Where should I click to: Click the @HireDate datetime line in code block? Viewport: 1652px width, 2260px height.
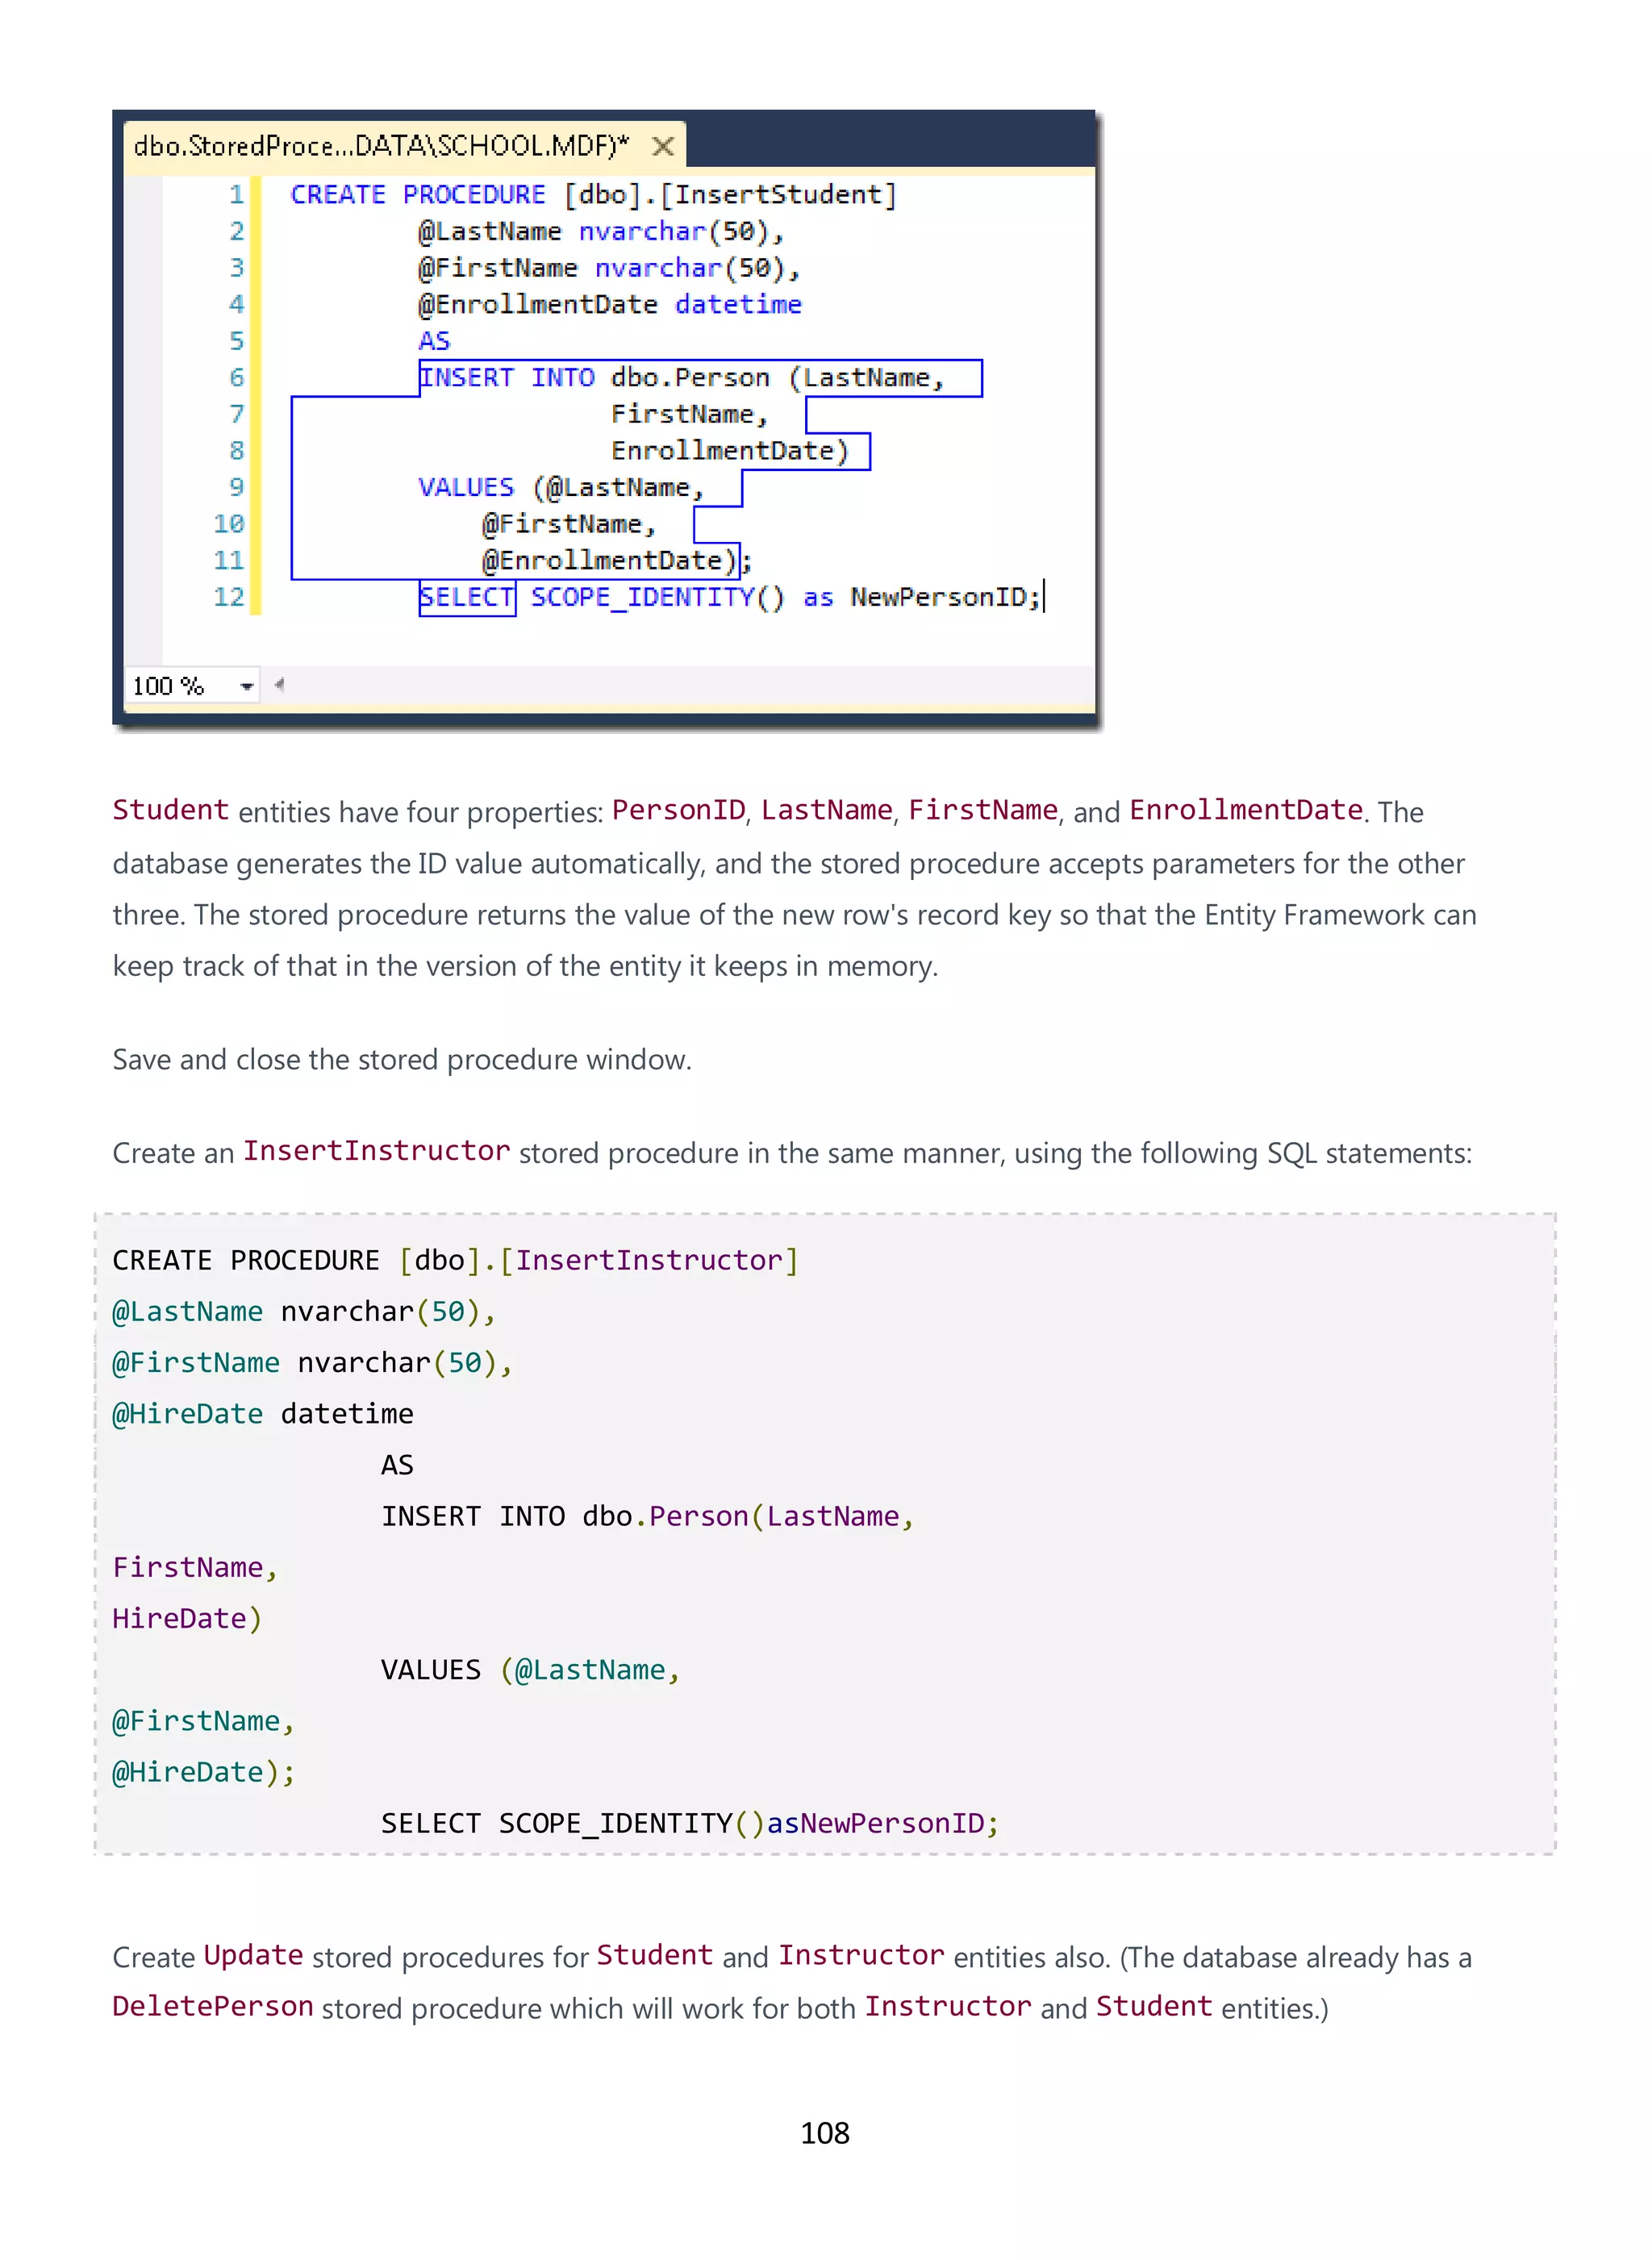[262, 1413]
